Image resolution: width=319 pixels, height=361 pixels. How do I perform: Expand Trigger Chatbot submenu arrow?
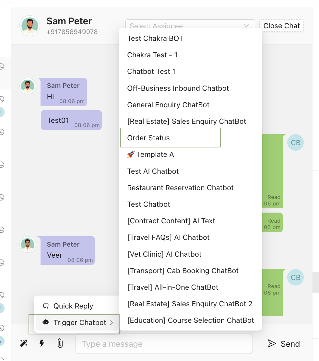click(112, 322)
